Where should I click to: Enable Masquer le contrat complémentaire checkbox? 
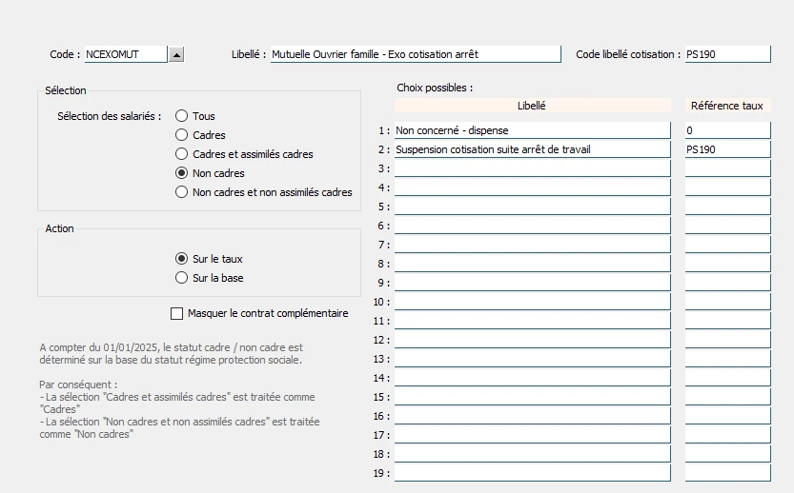(x=176, y=313)
